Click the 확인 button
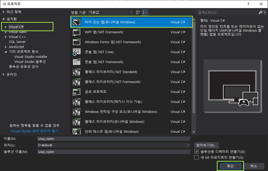 point(230,166)
